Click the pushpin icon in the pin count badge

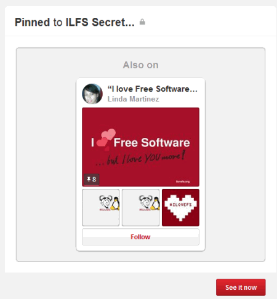click(89, 179)
